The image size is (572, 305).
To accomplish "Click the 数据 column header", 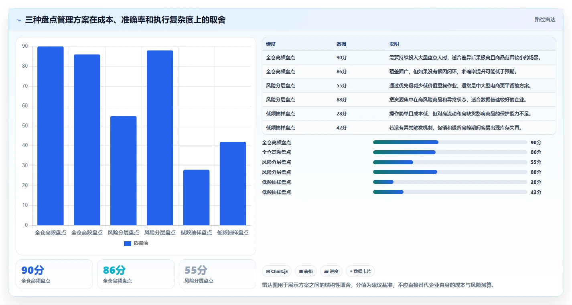I will 341,44.
